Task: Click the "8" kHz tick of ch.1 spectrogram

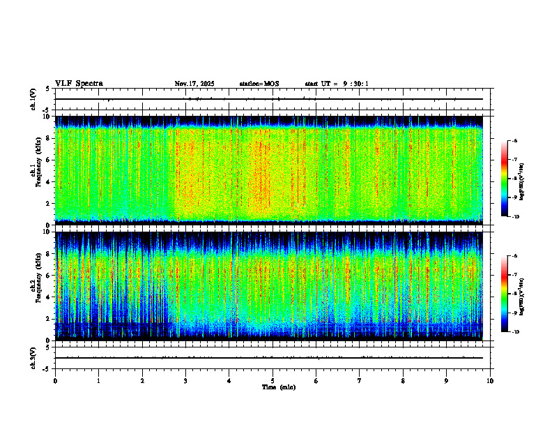Action: click(x=49, y=138)
